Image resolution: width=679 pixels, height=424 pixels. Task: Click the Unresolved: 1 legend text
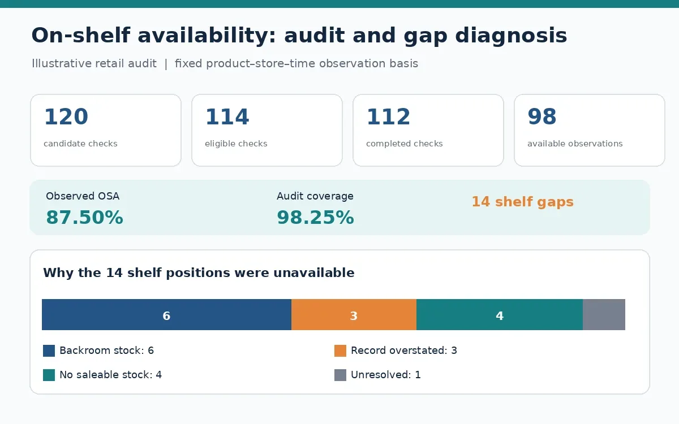[386, 375]
